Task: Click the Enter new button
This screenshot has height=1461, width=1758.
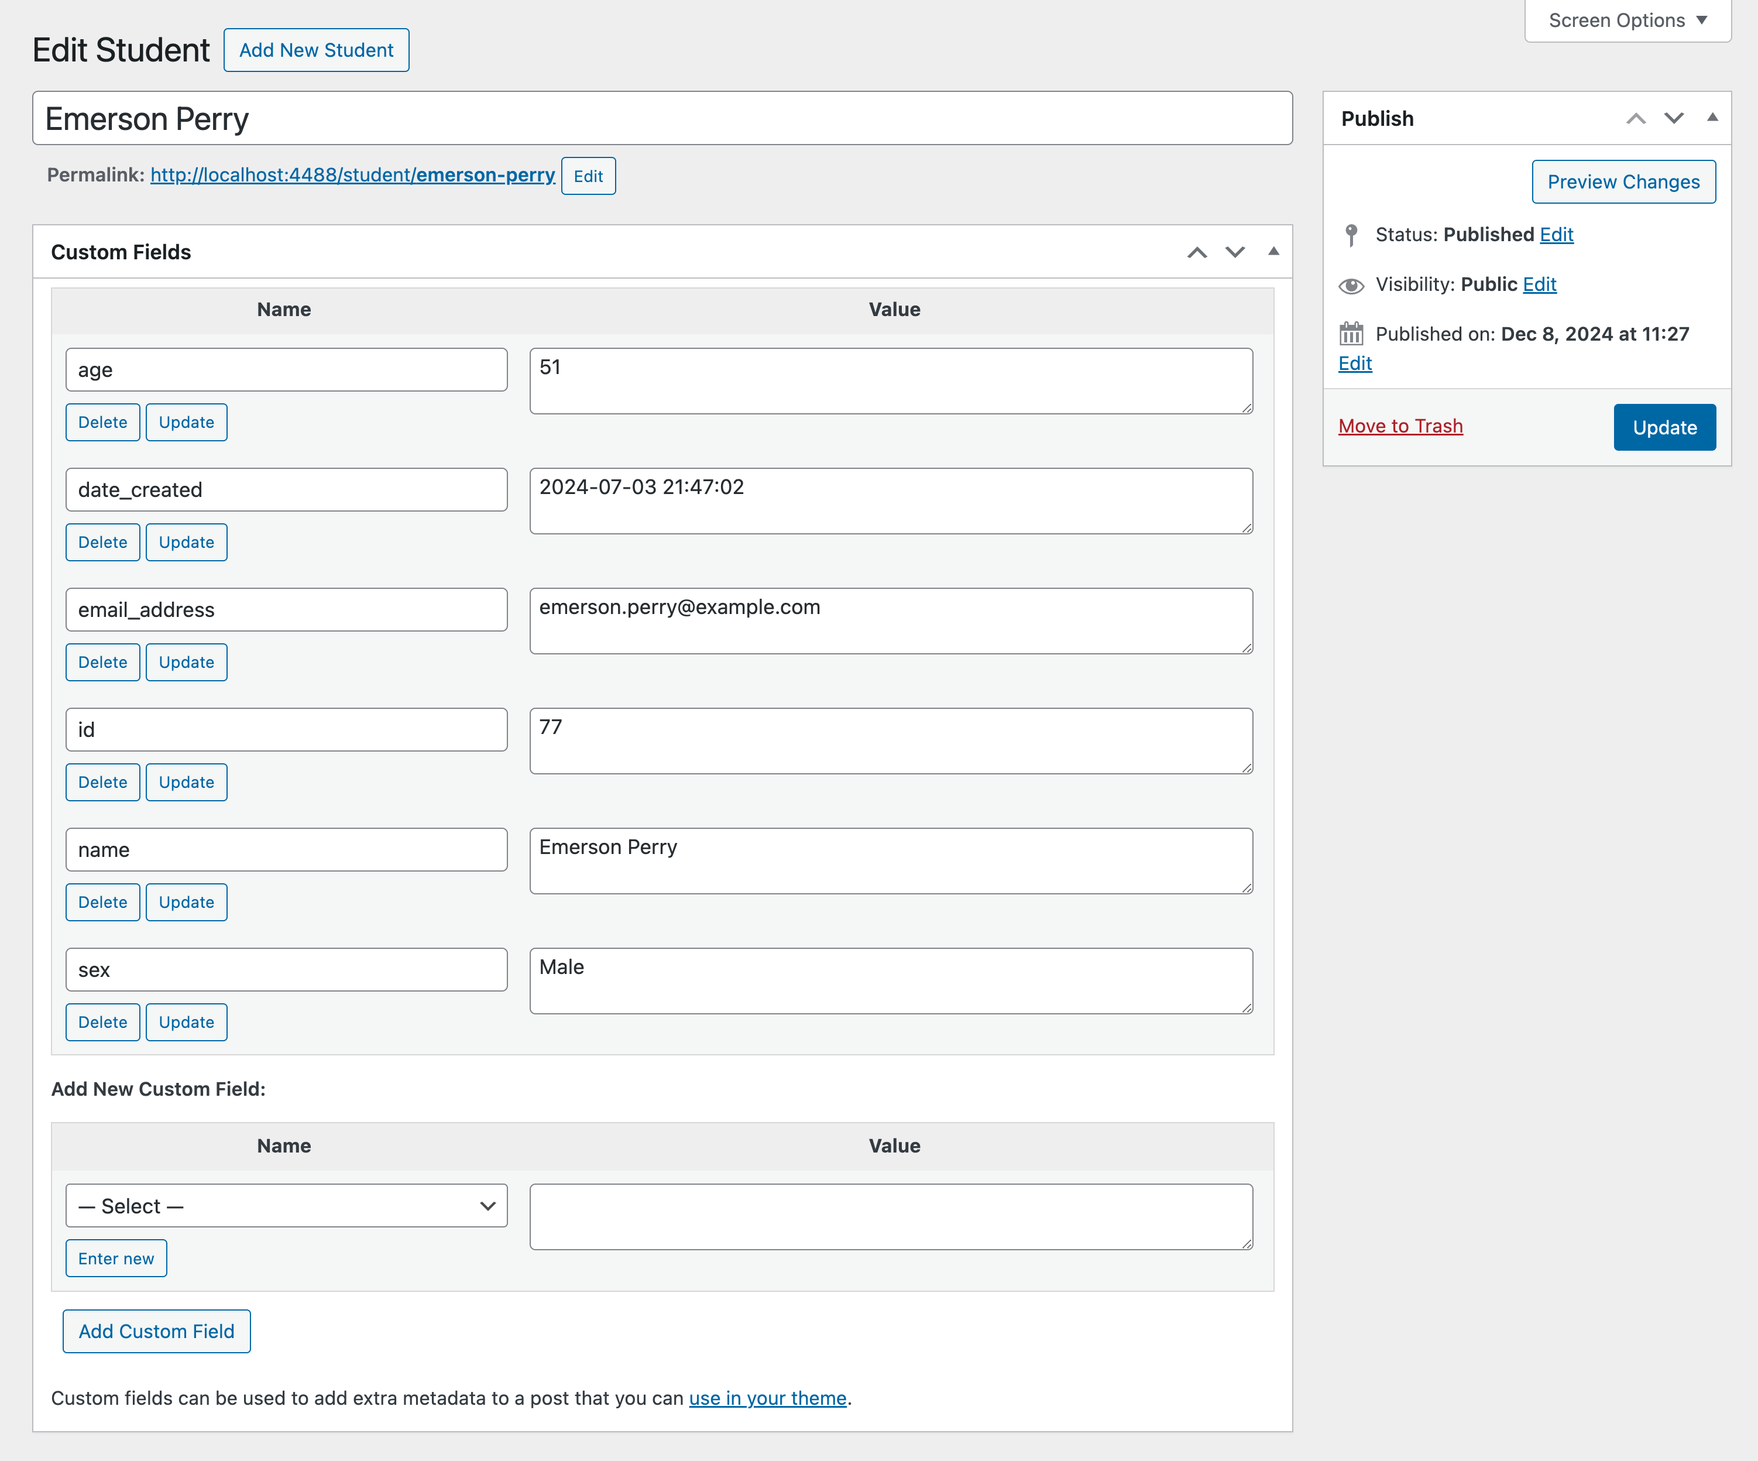Action: [x=116, y=1258]
